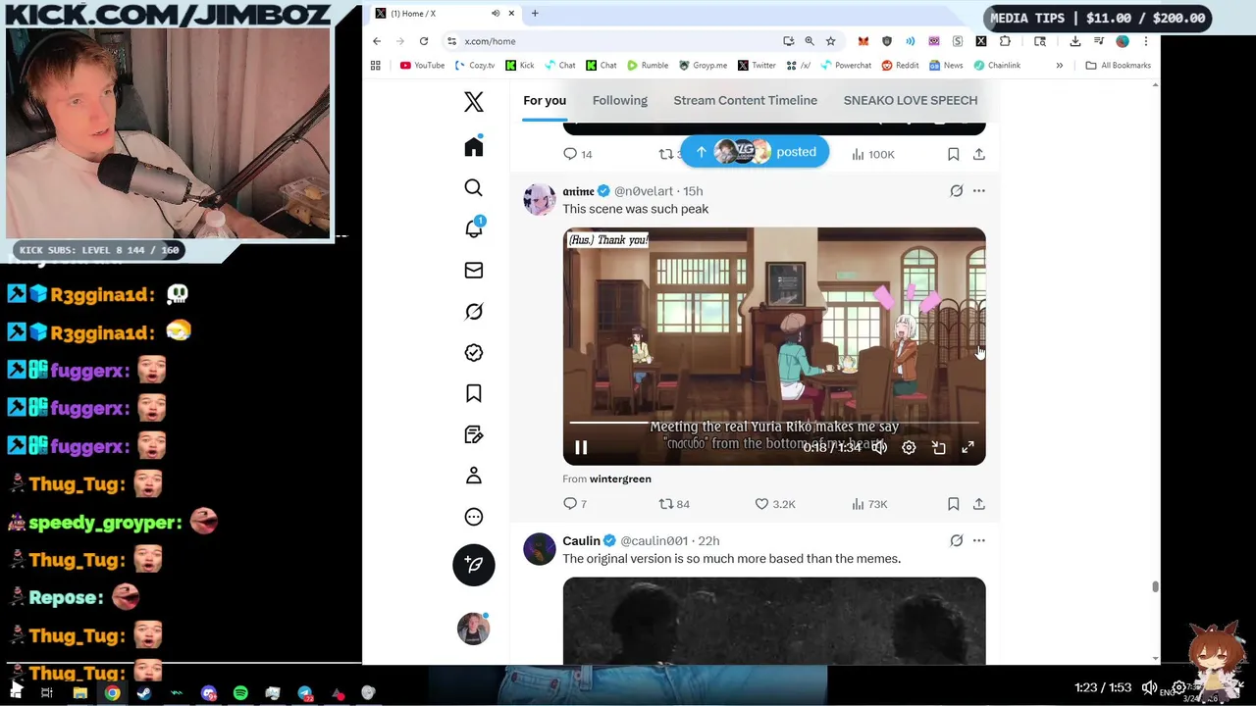The height and width of the screenshot is (706, 1256).
Task: Open the Caulin profile name
Action: [581, 540]
